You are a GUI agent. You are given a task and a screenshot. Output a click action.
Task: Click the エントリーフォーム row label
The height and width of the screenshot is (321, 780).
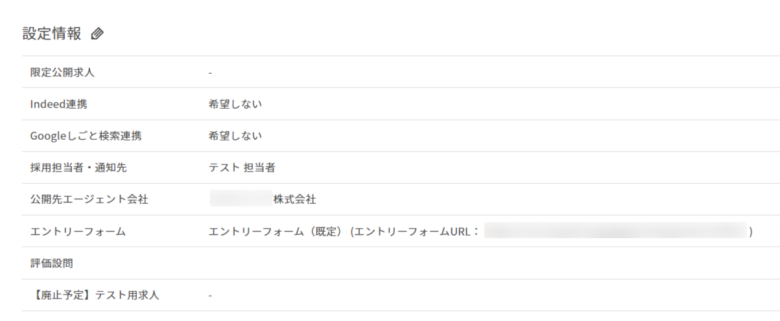(x=78, y=231)
